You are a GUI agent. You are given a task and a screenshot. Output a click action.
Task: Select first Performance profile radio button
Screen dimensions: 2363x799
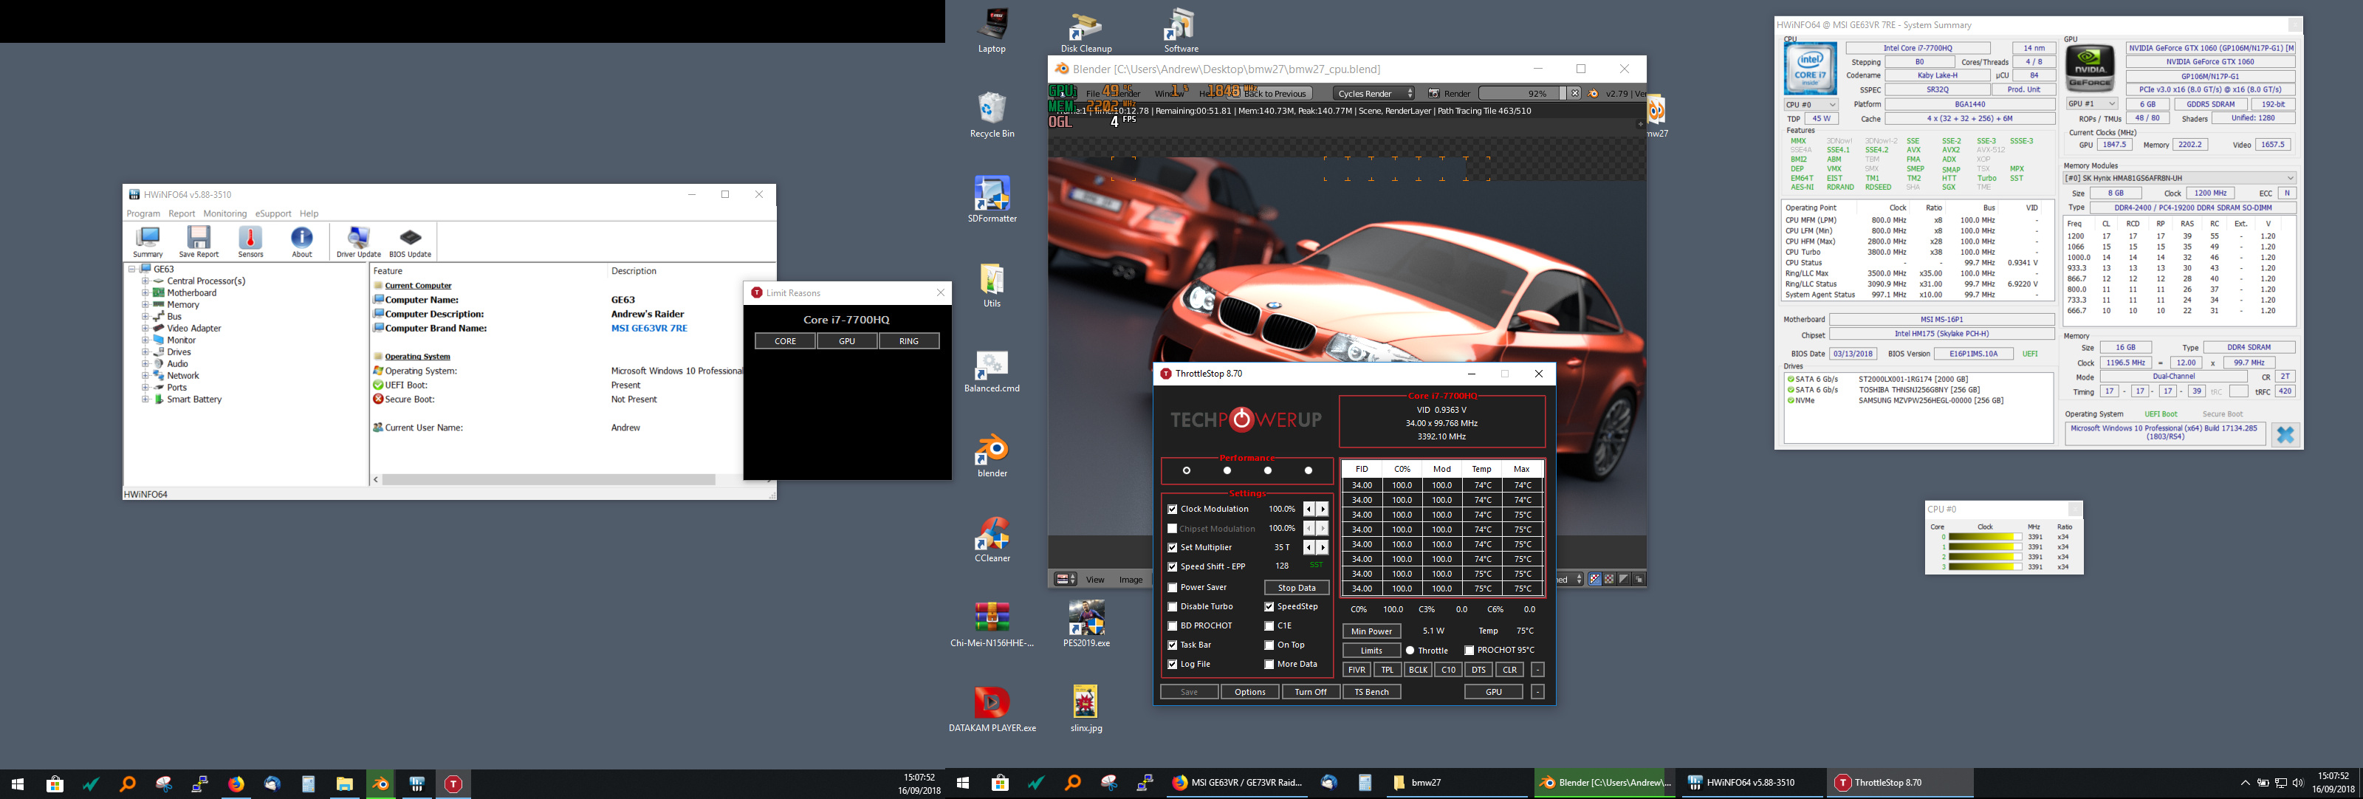coord(1187,470)
